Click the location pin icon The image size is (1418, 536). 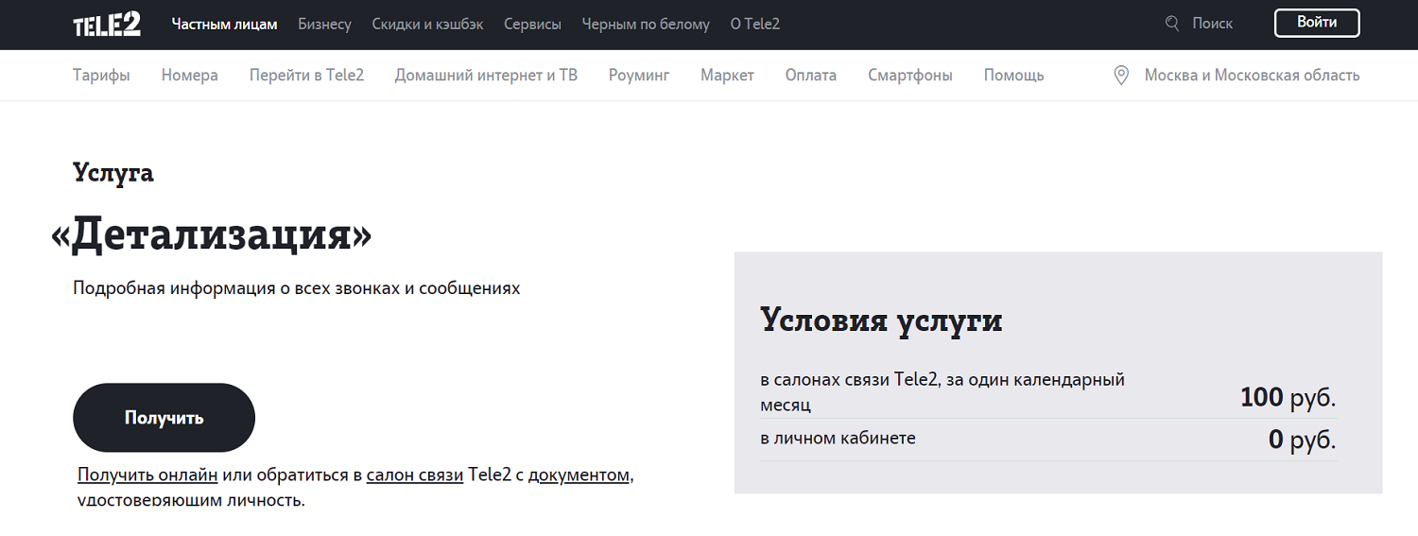(x=1121, y=76)
